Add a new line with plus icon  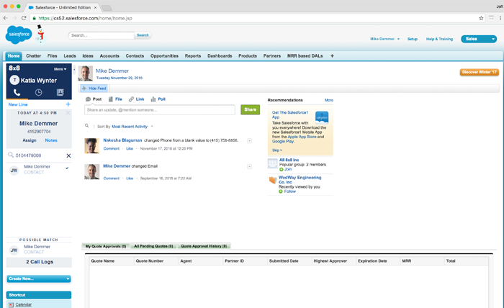pos(68,104)
